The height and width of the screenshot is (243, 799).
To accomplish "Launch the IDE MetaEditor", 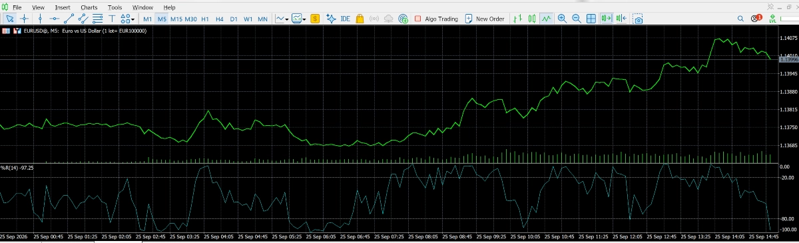I will tap(345, 19).
